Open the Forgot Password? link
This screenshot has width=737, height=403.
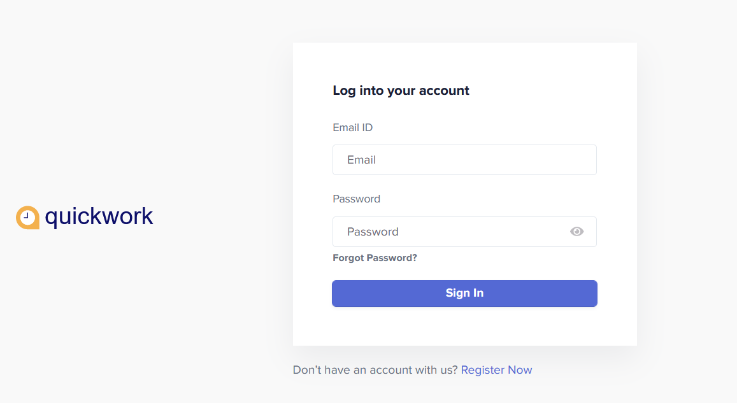pyautogui.click(x=375, y=258)
